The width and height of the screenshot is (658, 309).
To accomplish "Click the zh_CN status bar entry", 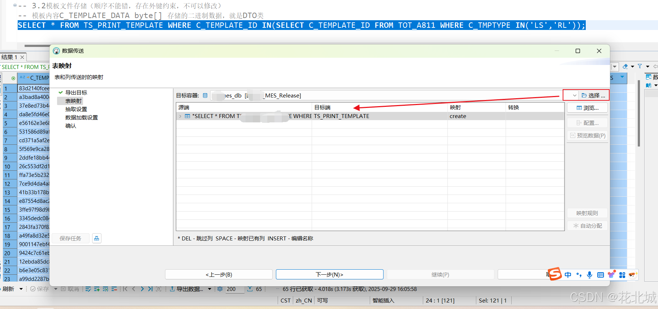I will coord(304,300).
